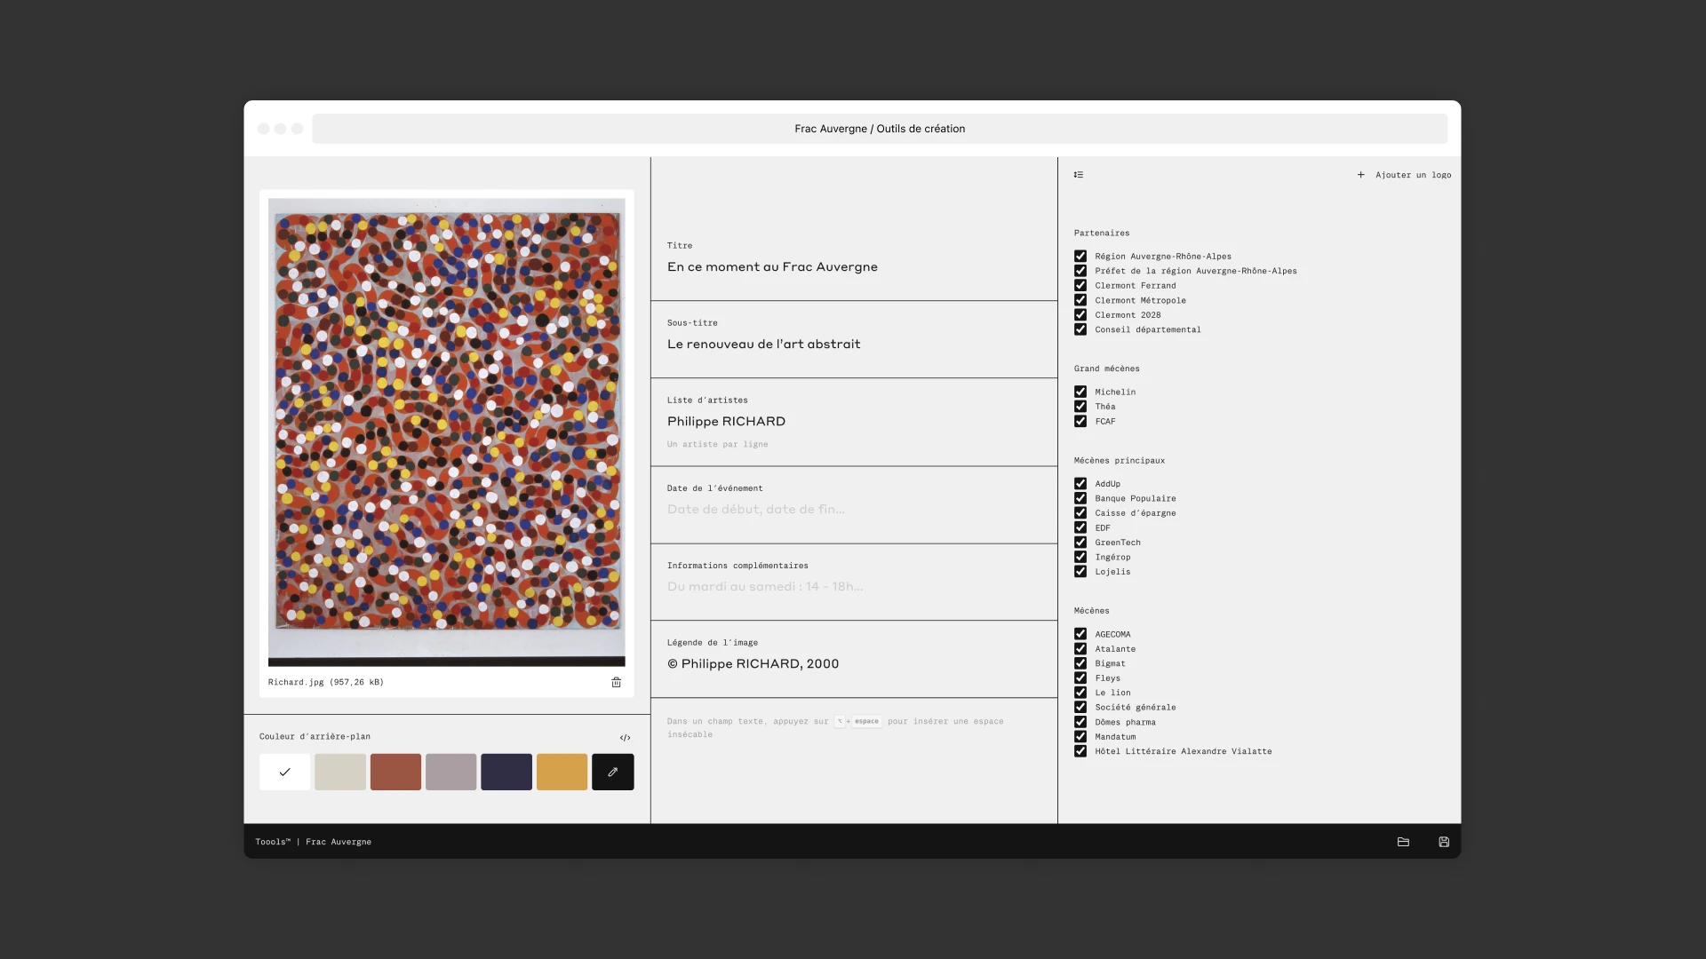Click the Partenaires section heading
This screenshot has height=959, width=1706.
pyautogui.click(x=1102, y=234)
